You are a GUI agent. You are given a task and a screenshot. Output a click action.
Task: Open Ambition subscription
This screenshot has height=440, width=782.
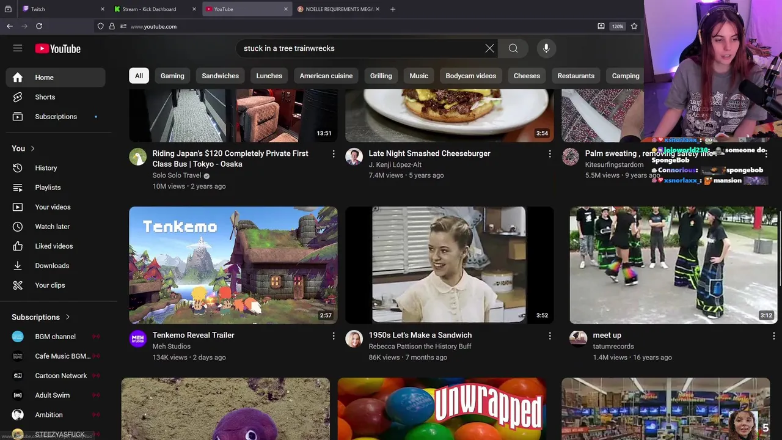(56, 415)
